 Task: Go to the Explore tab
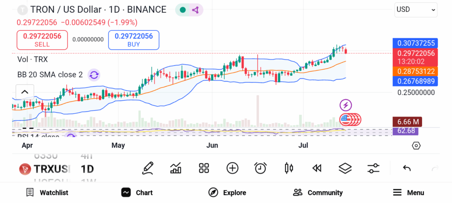tap(227, 192)
